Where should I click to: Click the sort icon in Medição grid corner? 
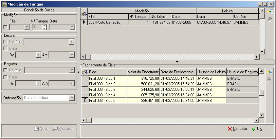tap(84, 14)
